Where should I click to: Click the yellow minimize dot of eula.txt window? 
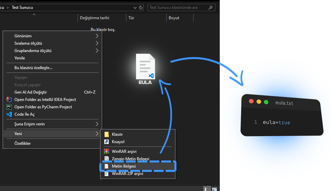tap(259, 102)
